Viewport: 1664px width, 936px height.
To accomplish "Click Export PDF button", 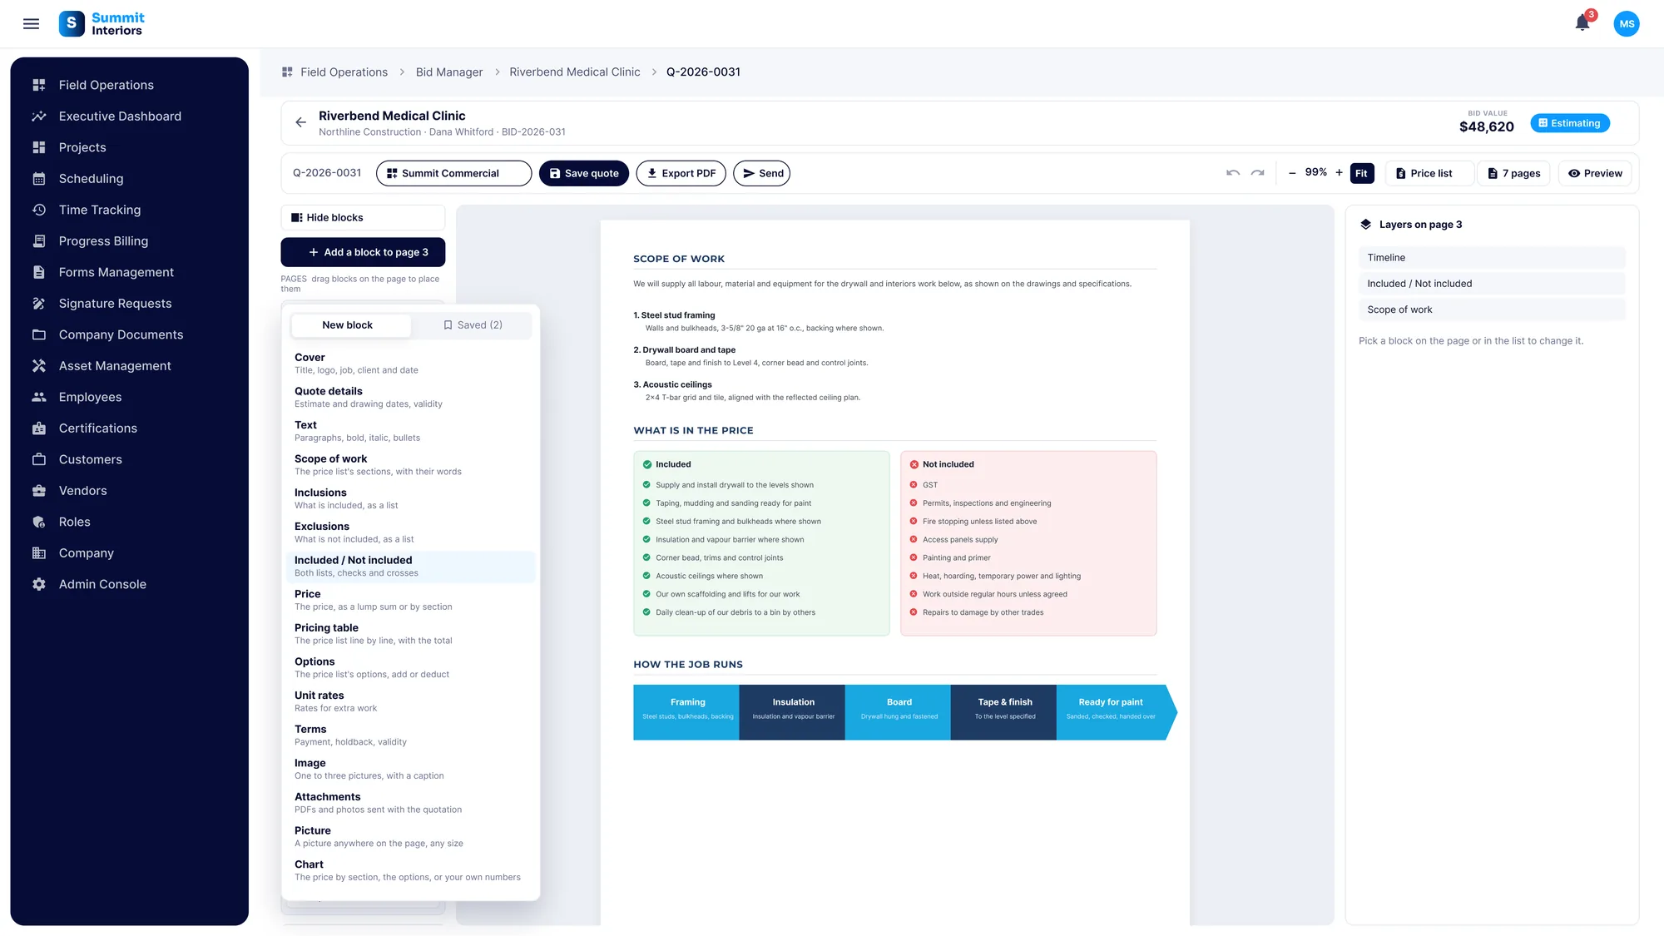I will [x=681, y=173].
